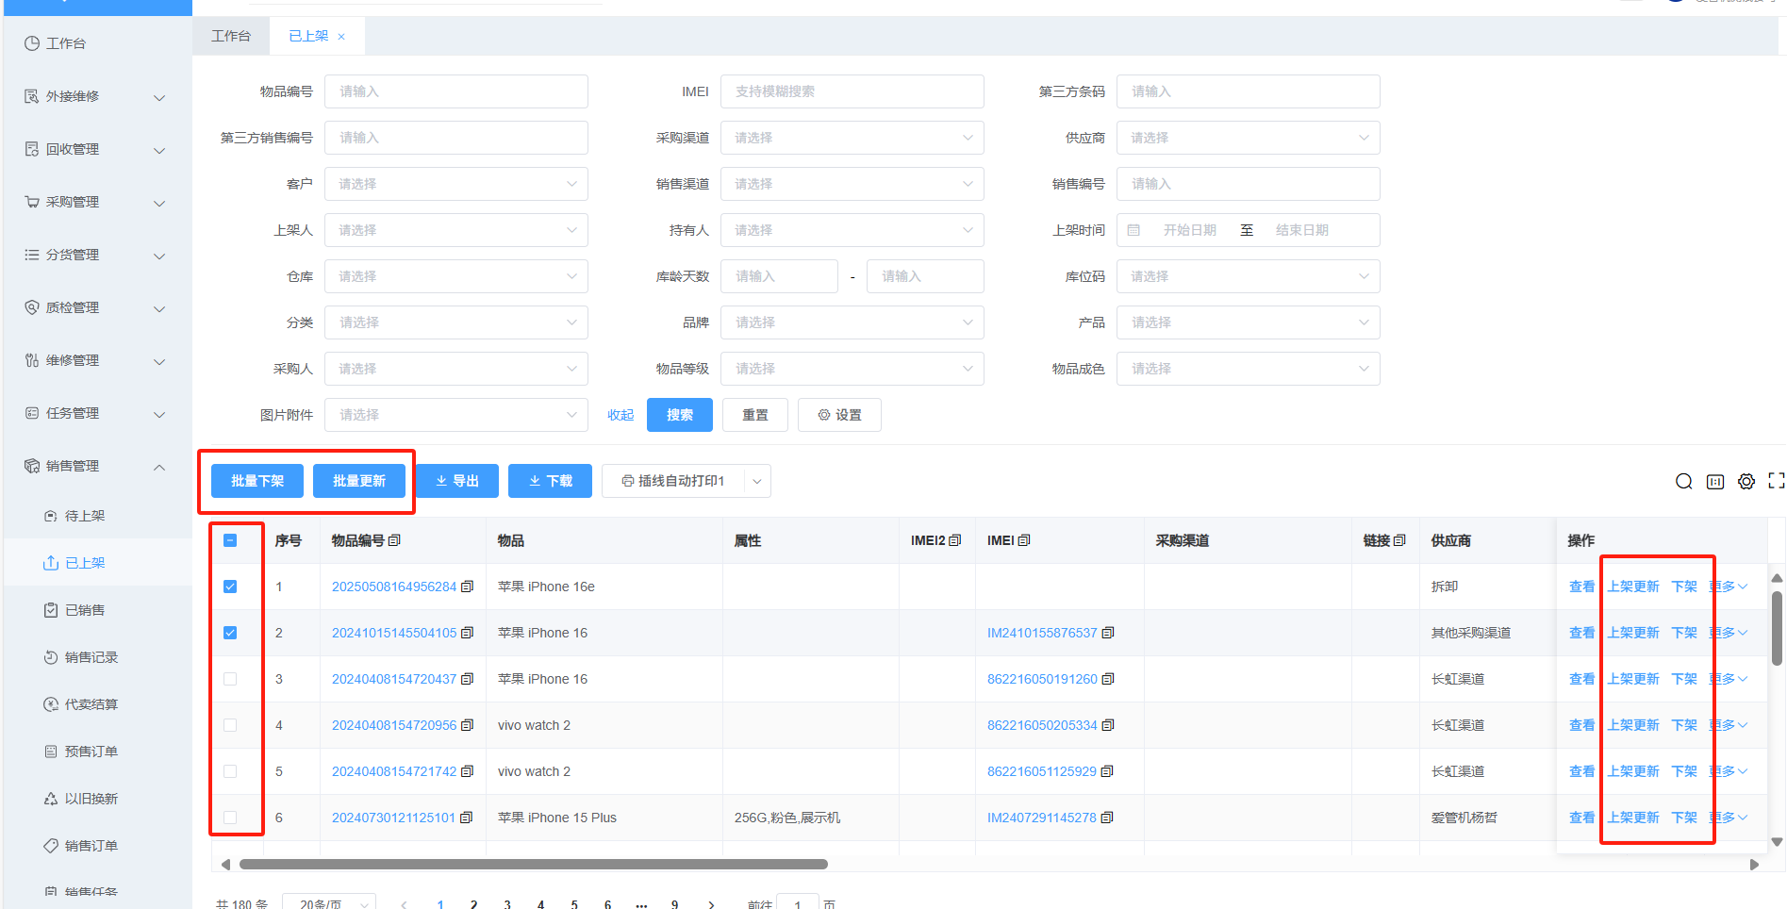
Task: Open the column settings gear icon
Action: (1746, 482)
